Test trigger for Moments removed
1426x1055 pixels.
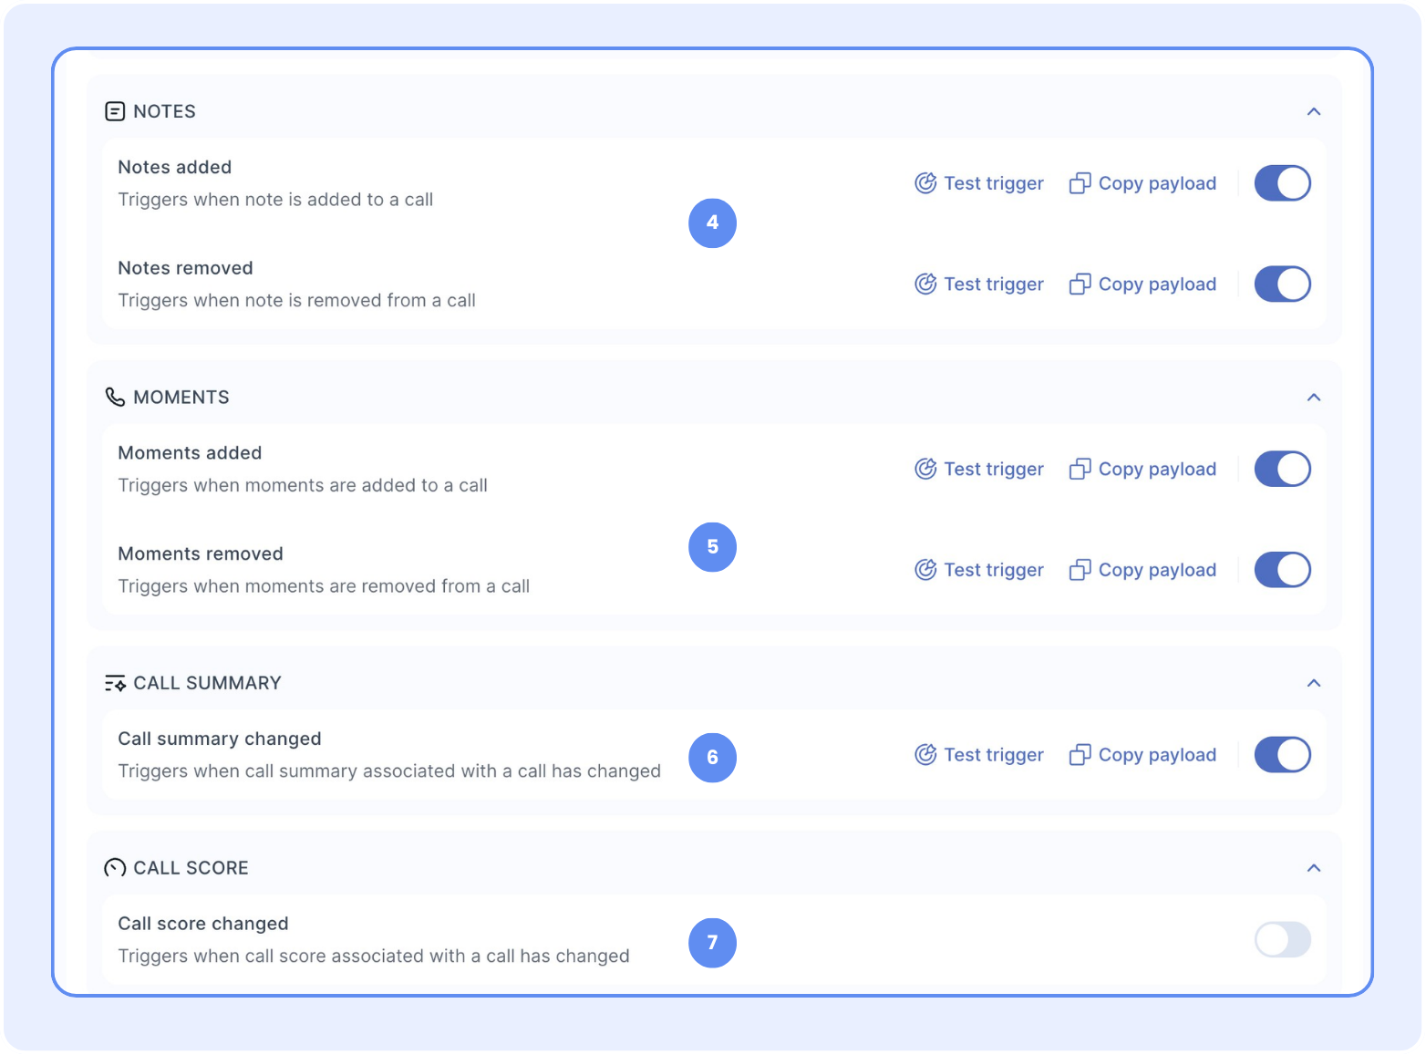point(979,570)
